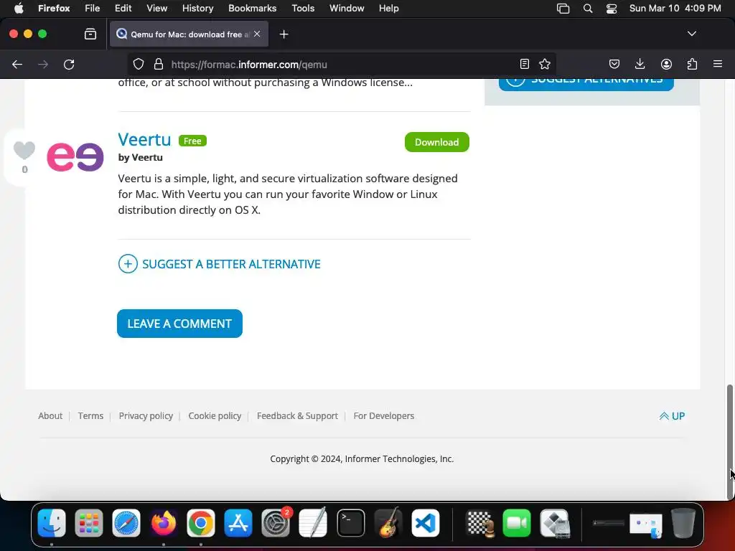The image size is (735, 551).
Task: Open FaceTime from the Dock
Action: [517, 522]
